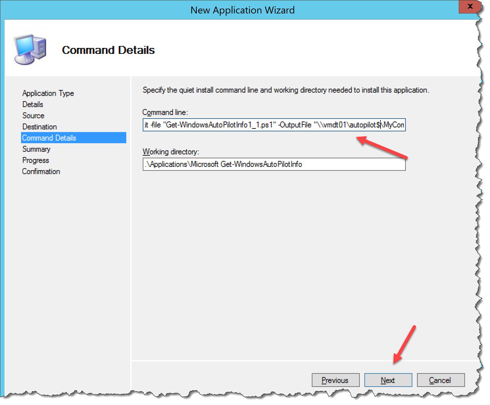Select Application Type in the sidebar

coord(48,93)
